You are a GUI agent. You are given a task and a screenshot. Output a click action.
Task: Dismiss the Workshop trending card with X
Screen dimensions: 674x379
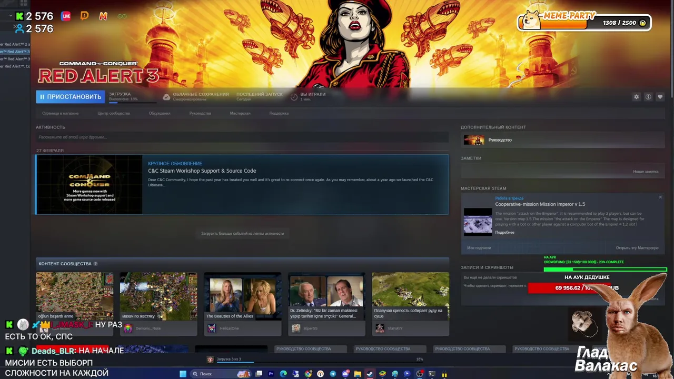(660, 197)
